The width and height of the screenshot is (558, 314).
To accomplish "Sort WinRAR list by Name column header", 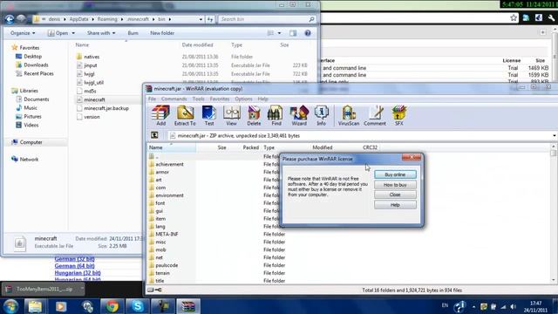I will point(171,147).
